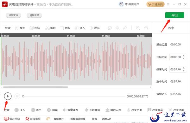Click the 01:30.00 timeline marker

[x=106, y=36]
